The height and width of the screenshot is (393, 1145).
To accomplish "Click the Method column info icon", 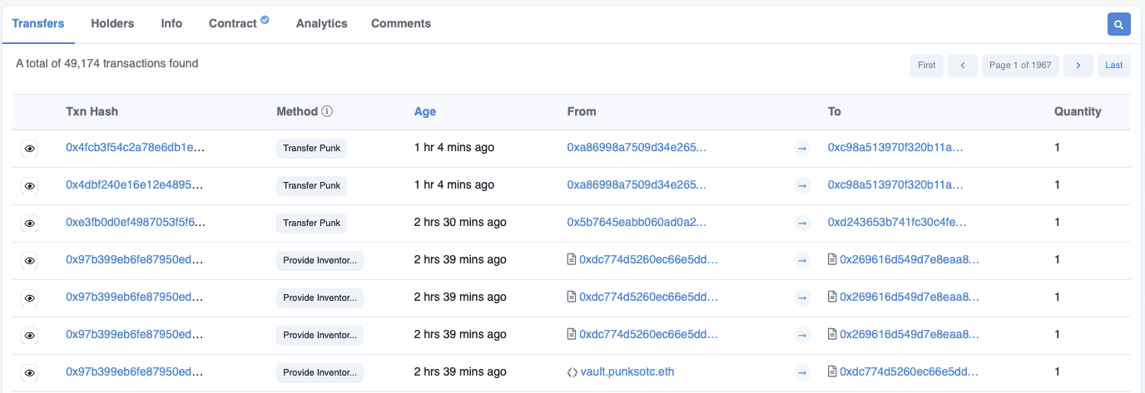I will point(327,111).
